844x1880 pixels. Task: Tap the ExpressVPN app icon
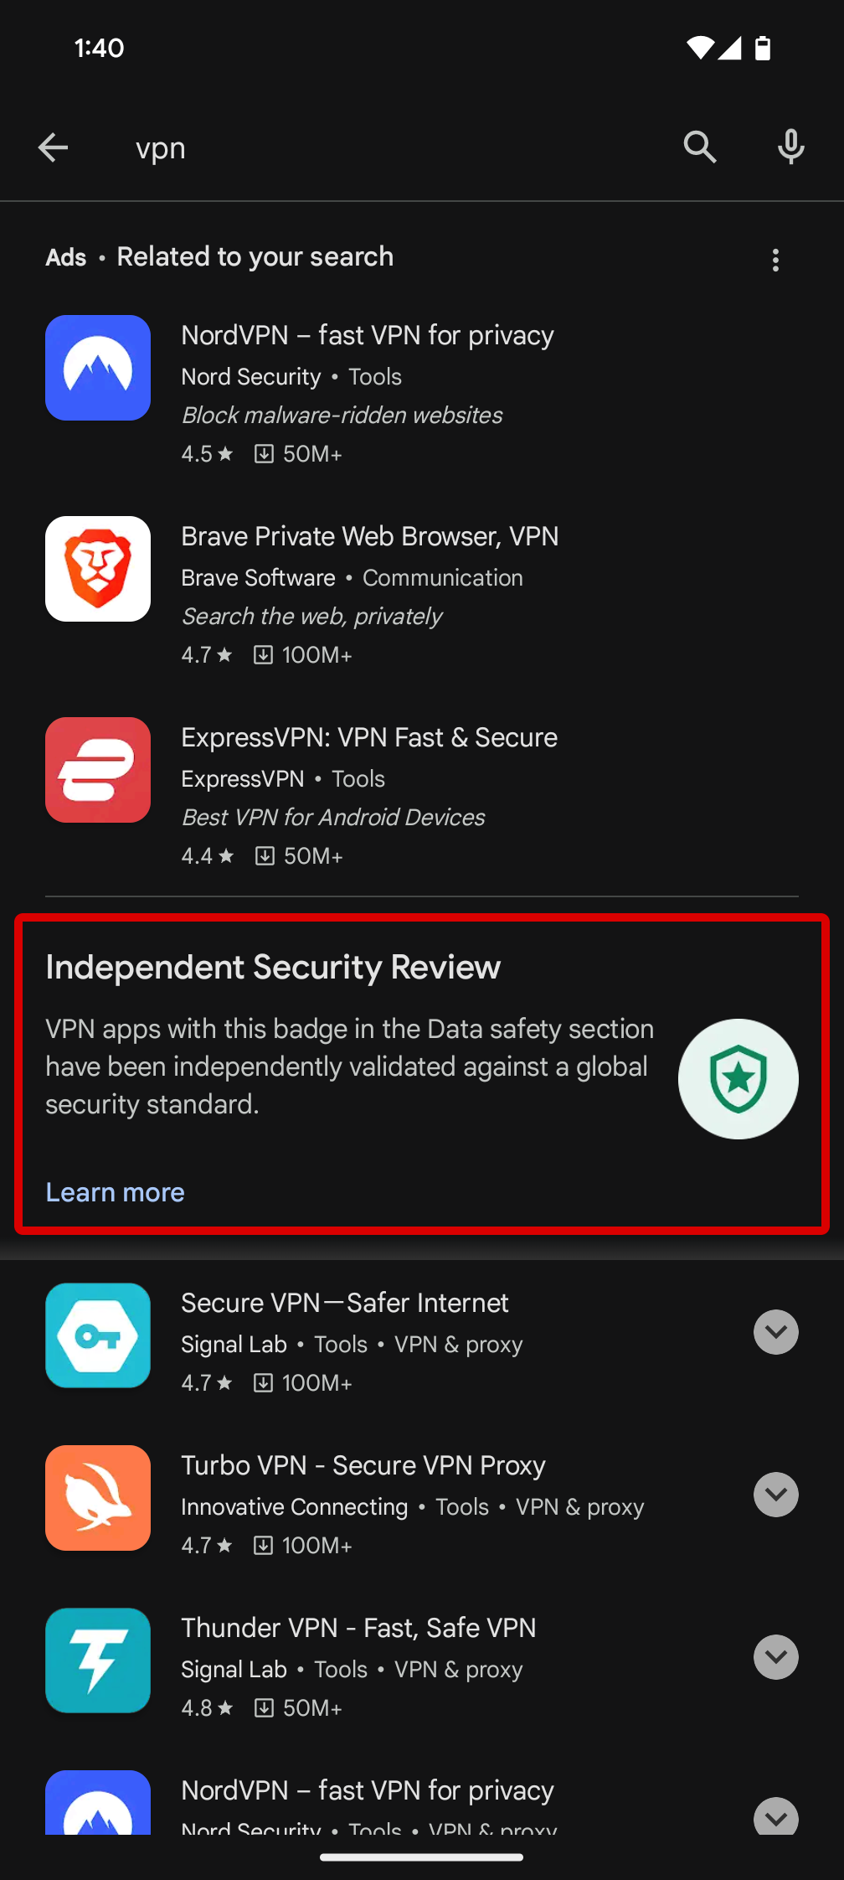pyautogui.click(x=98, y=770)
